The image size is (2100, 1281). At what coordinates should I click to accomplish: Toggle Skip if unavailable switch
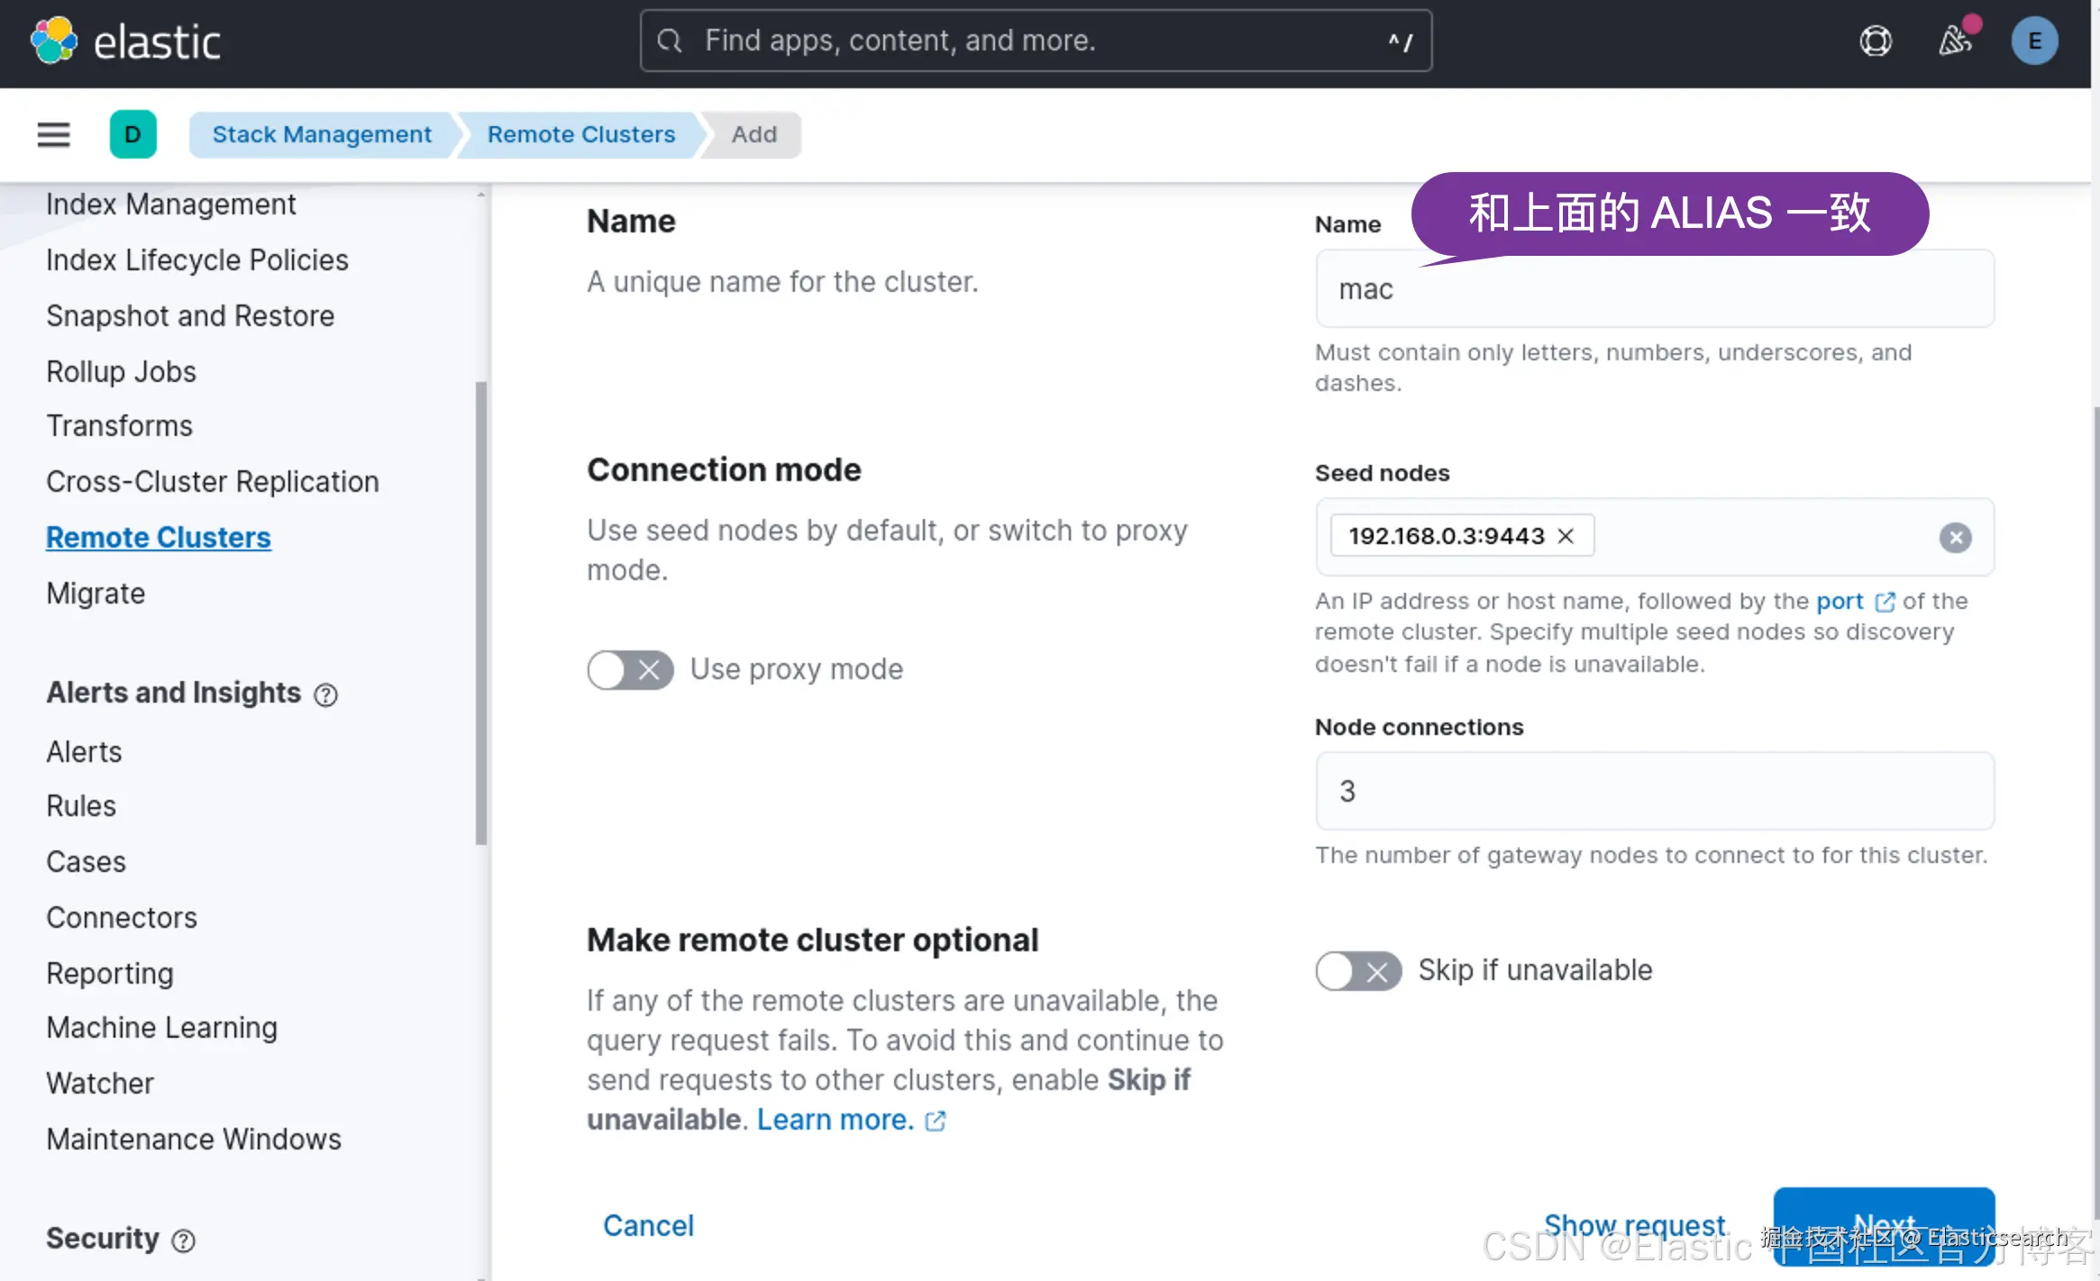1358,971
